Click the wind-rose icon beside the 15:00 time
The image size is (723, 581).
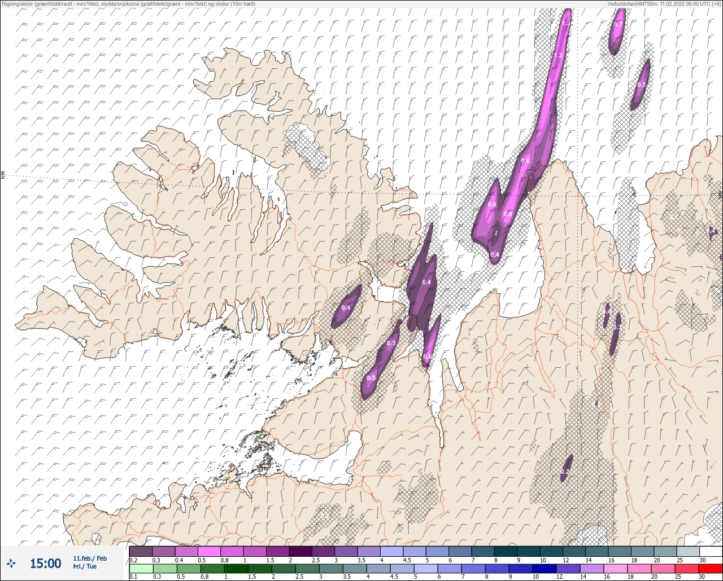(11, 563)
